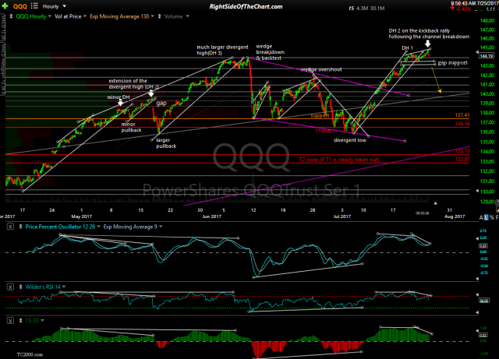Open Price Percent Oscillator 12 26 menu
This screenshot has width=499, height=359.
[x=98, y=227]
